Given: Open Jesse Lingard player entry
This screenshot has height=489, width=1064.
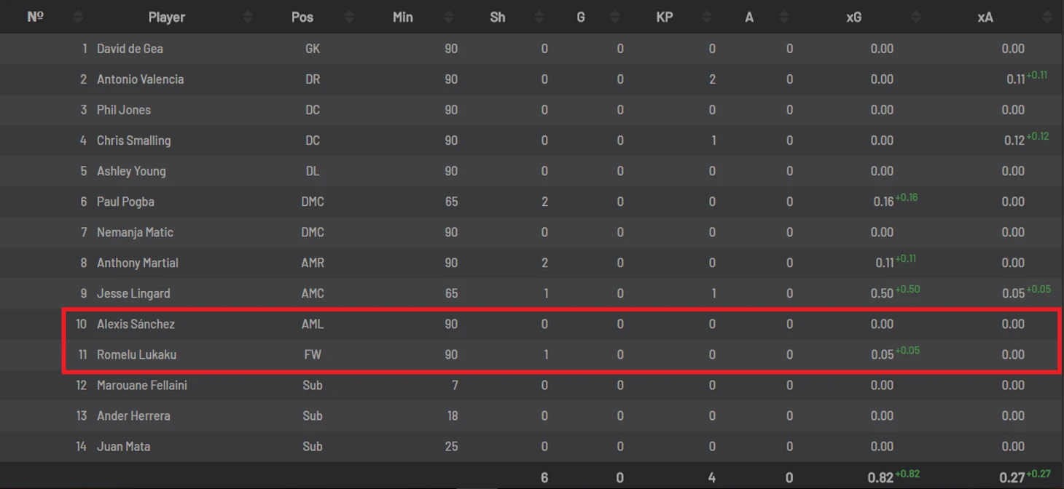Looking at the screenshot, I should click(133, 293).
